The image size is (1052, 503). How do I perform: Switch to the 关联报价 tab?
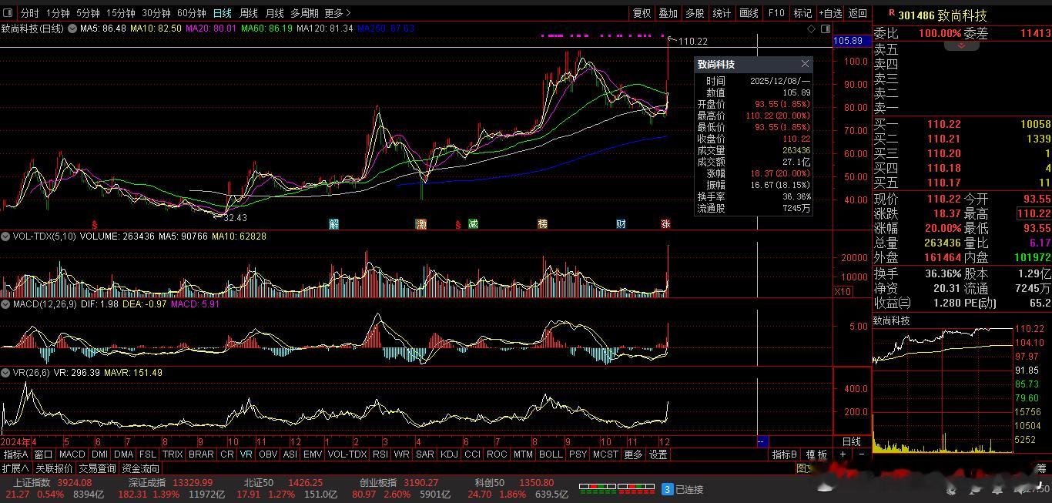54,468
